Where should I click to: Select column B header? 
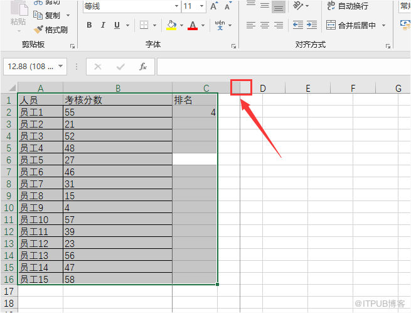pos(118,88)
